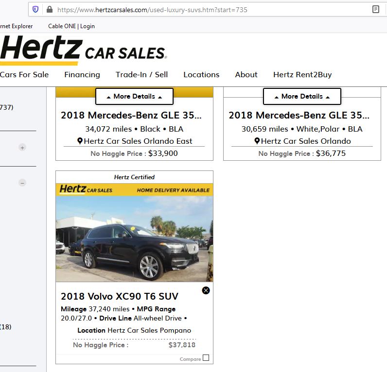Open the Cars For Sale menu
The width and height of the screenshot is (387, 372).
click(24, 74)
